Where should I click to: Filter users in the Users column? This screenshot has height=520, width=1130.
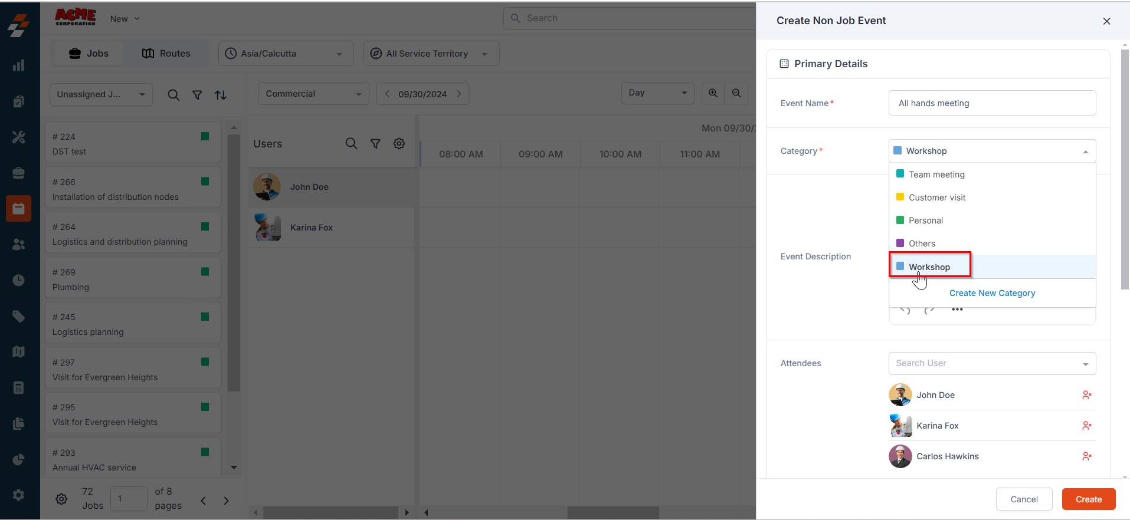375,143
